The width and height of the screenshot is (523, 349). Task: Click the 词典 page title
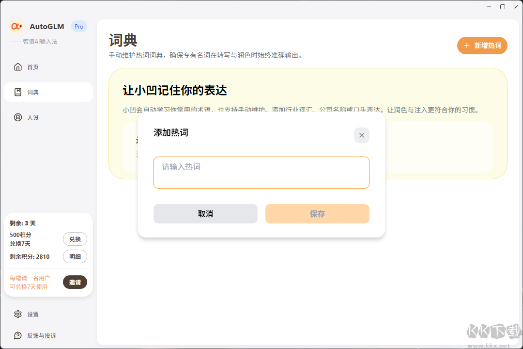123,40
